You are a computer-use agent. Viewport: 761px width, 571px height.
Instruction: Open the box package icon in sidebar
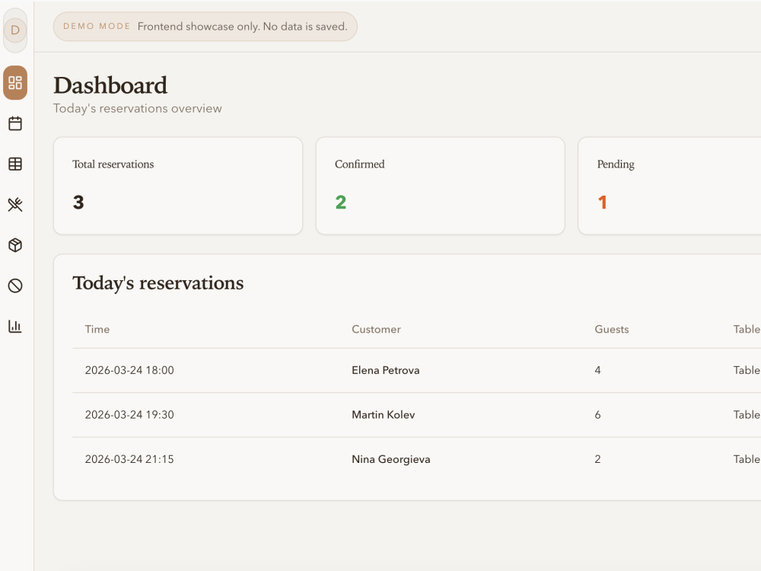pos(15,245)
